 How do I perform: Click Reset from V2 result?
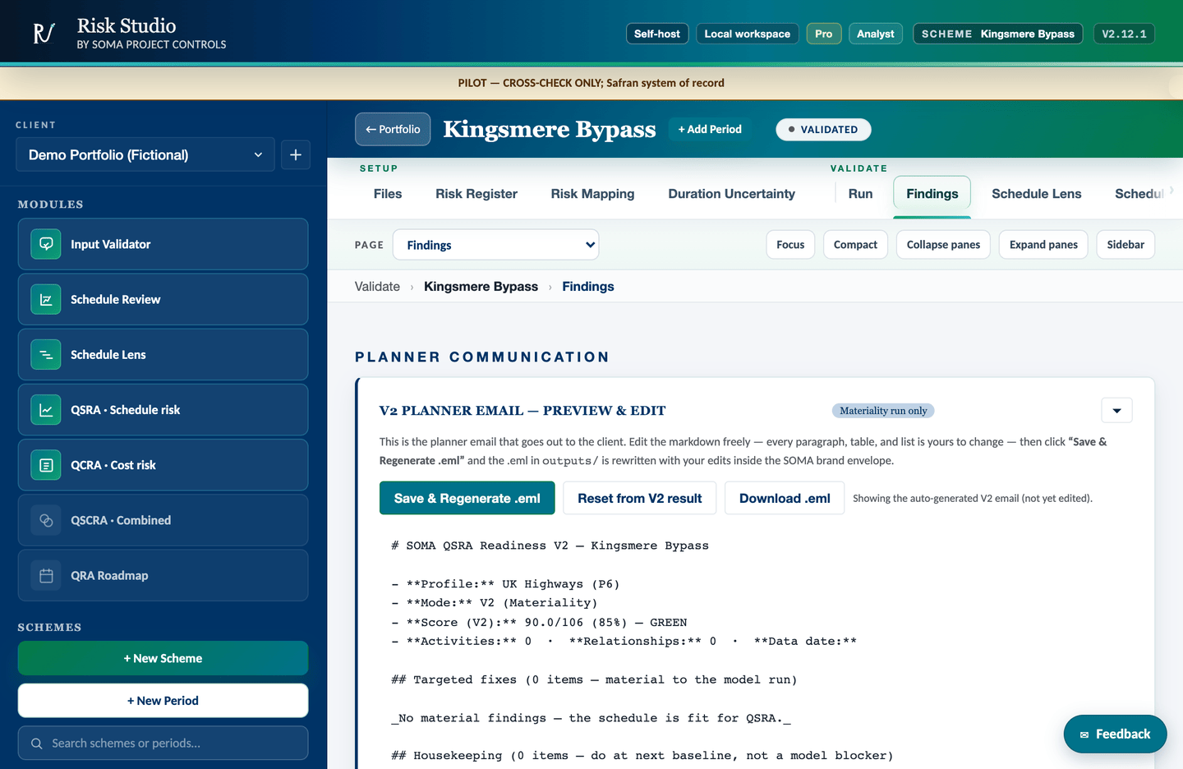(x=640, y=499)
